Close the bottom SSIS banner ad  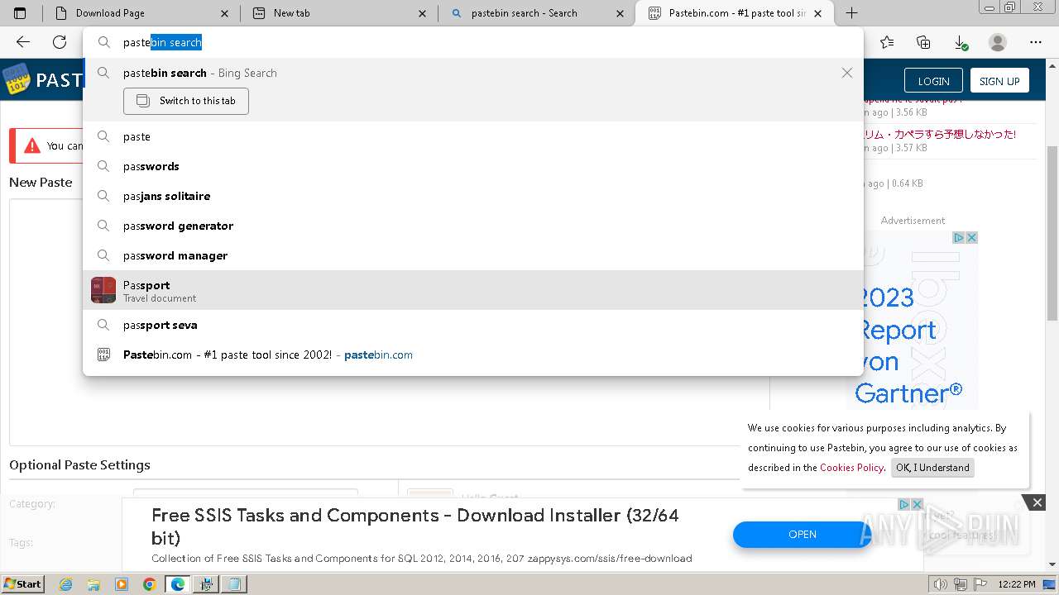pos(917,504)
